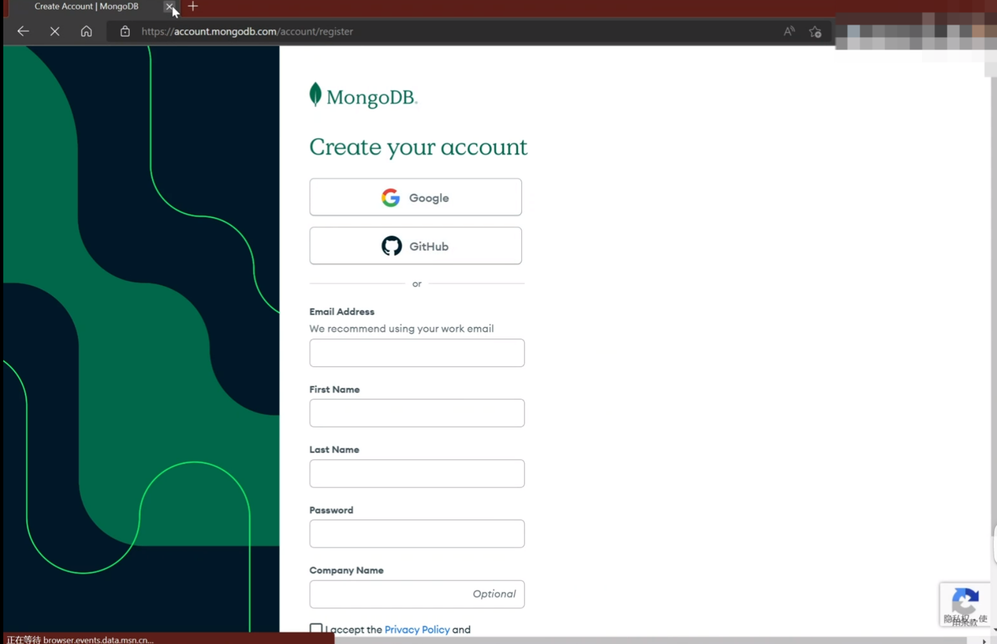This screenshot has height=644, width=997.
Task: View site security lock information
Action: pyautogui.click(x=125, y=32)
